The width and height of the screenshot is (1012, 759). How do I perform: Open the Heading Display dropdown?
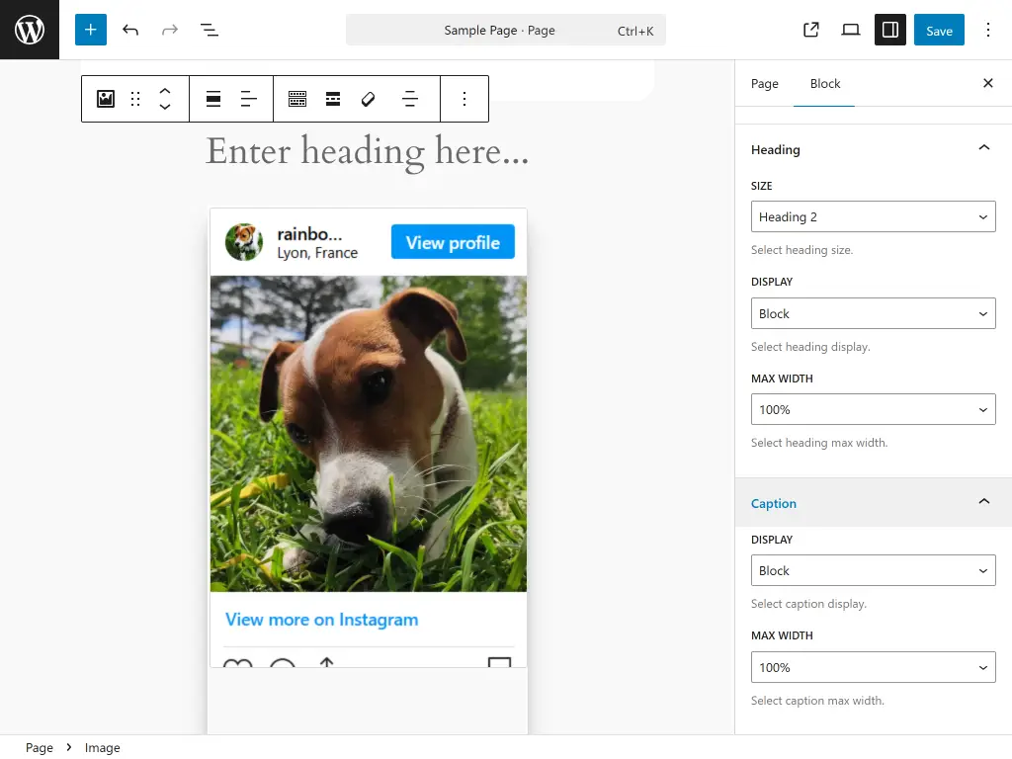(873, 313)
